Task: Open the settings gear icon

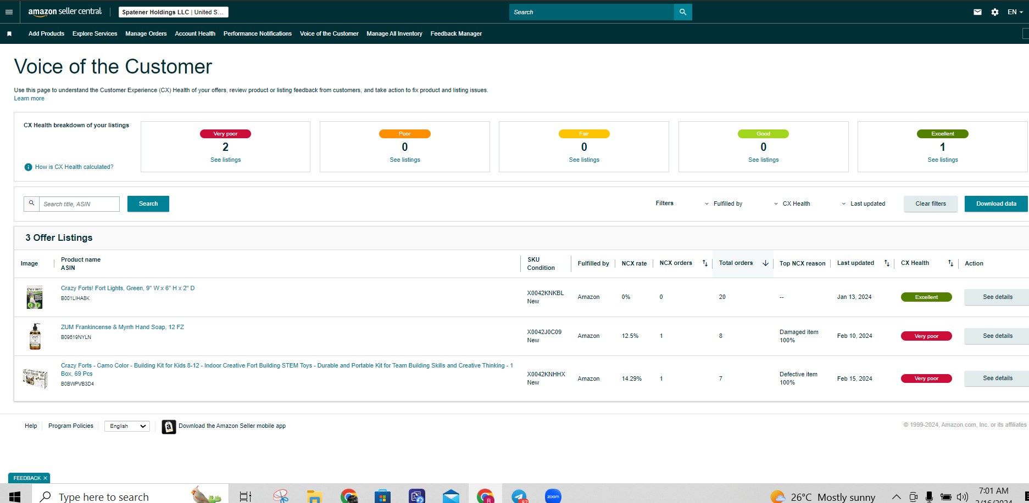Action: pyautogui.click(x=995, y=12)
